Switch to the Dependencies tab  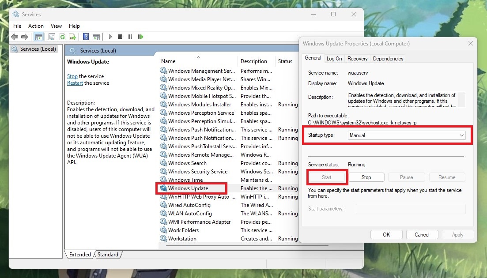point(388,58)
